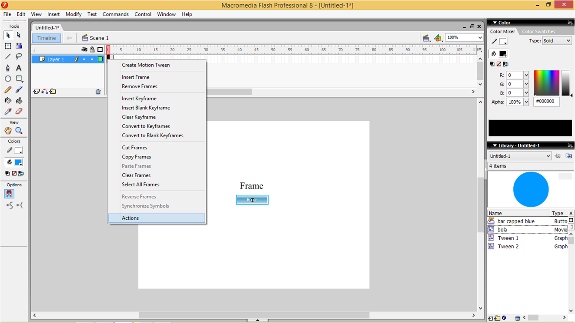This screenshot has height=323, width=575.
Task: Open the Edit Scene dropdown
Action: click(426, 38)
